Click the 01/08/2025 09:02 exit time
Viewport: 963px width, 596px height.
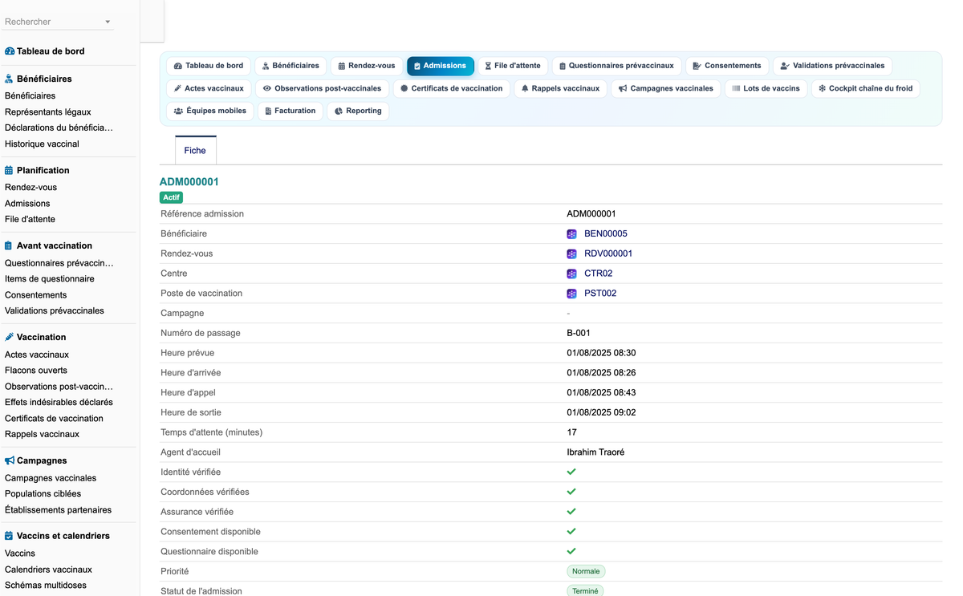click(601, 412)
